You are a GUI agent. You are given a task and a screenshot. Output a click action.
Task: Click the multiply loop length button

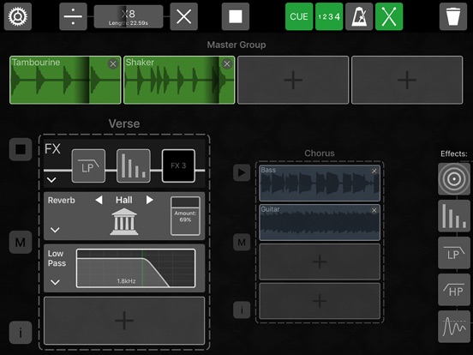coord(183,16)
